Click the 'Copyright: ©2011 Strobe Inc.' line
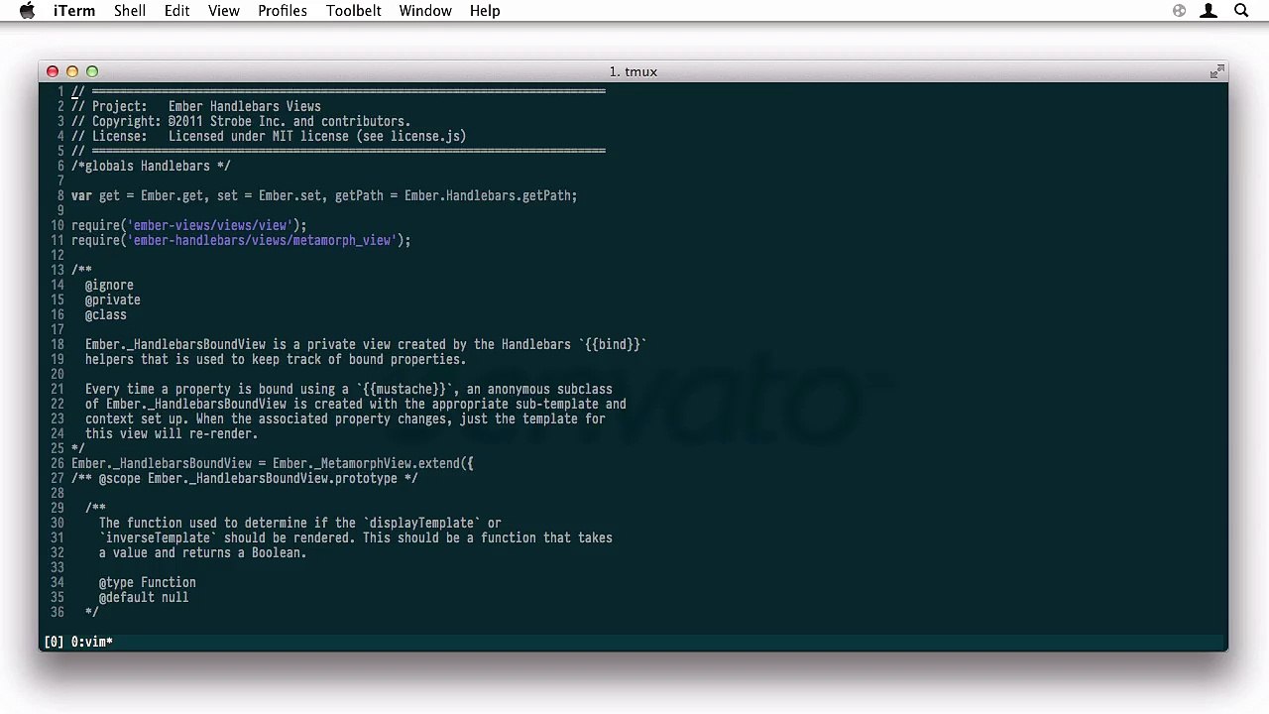Image resolution: width=1269 pixels, height=714 pixels. click(x=241, y=121)
